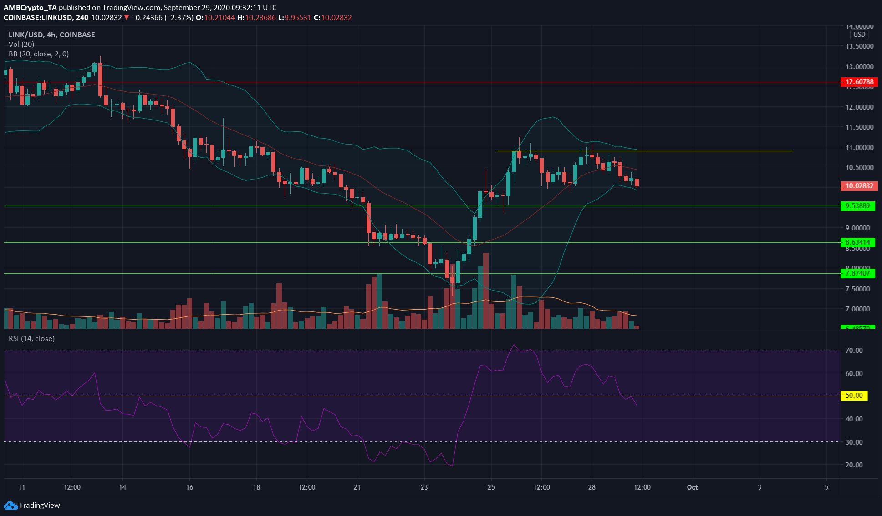Viewport: 882px width, 516px height.
Task: Click the 25 date on time axis
Action: [x=491, y=487]
